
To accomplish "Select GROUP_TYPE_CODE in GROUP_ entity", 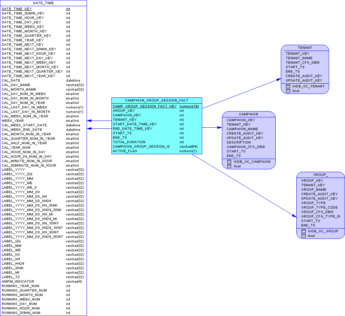I will 319,208.
